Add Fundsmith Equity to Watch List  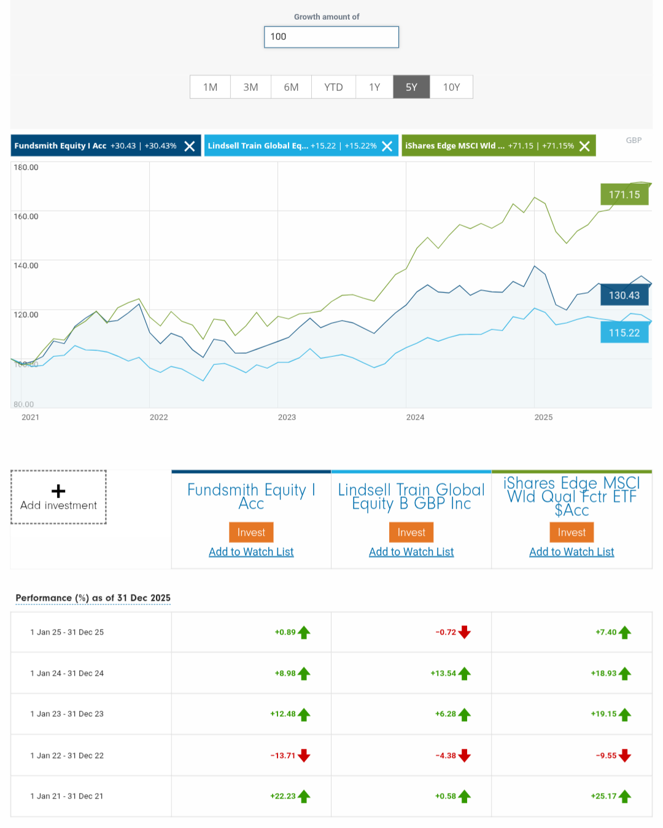coord(251,552)
